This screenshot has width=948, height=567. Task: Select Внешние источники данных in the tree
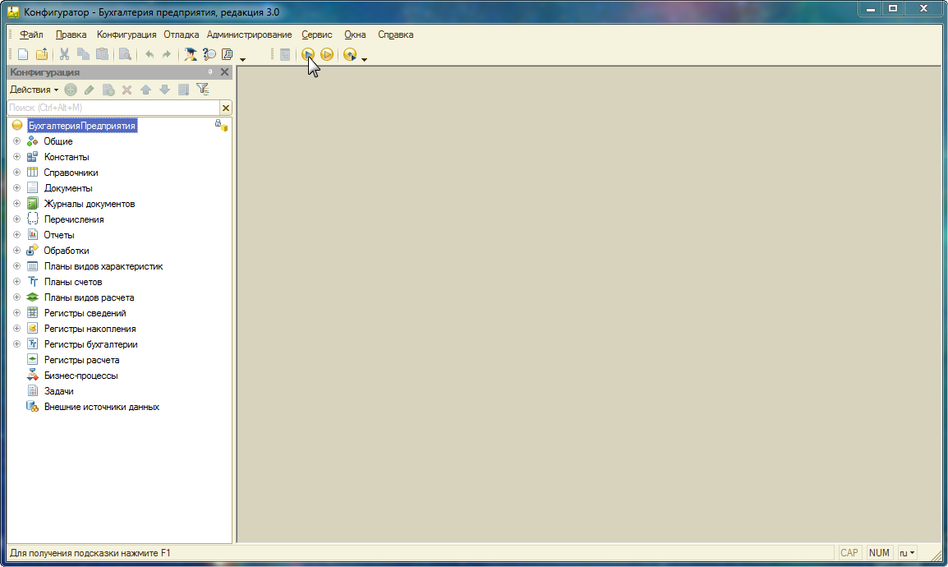[x=102, y=408]
